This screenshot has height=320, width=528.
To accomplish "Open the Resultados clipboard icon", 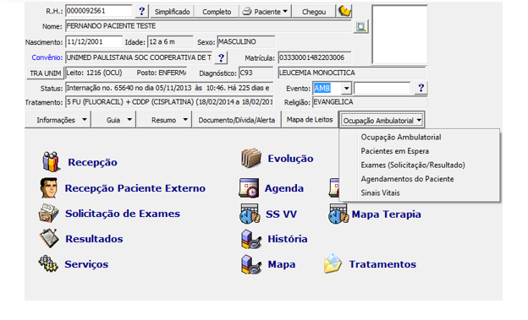I will [x=49, y=238].
